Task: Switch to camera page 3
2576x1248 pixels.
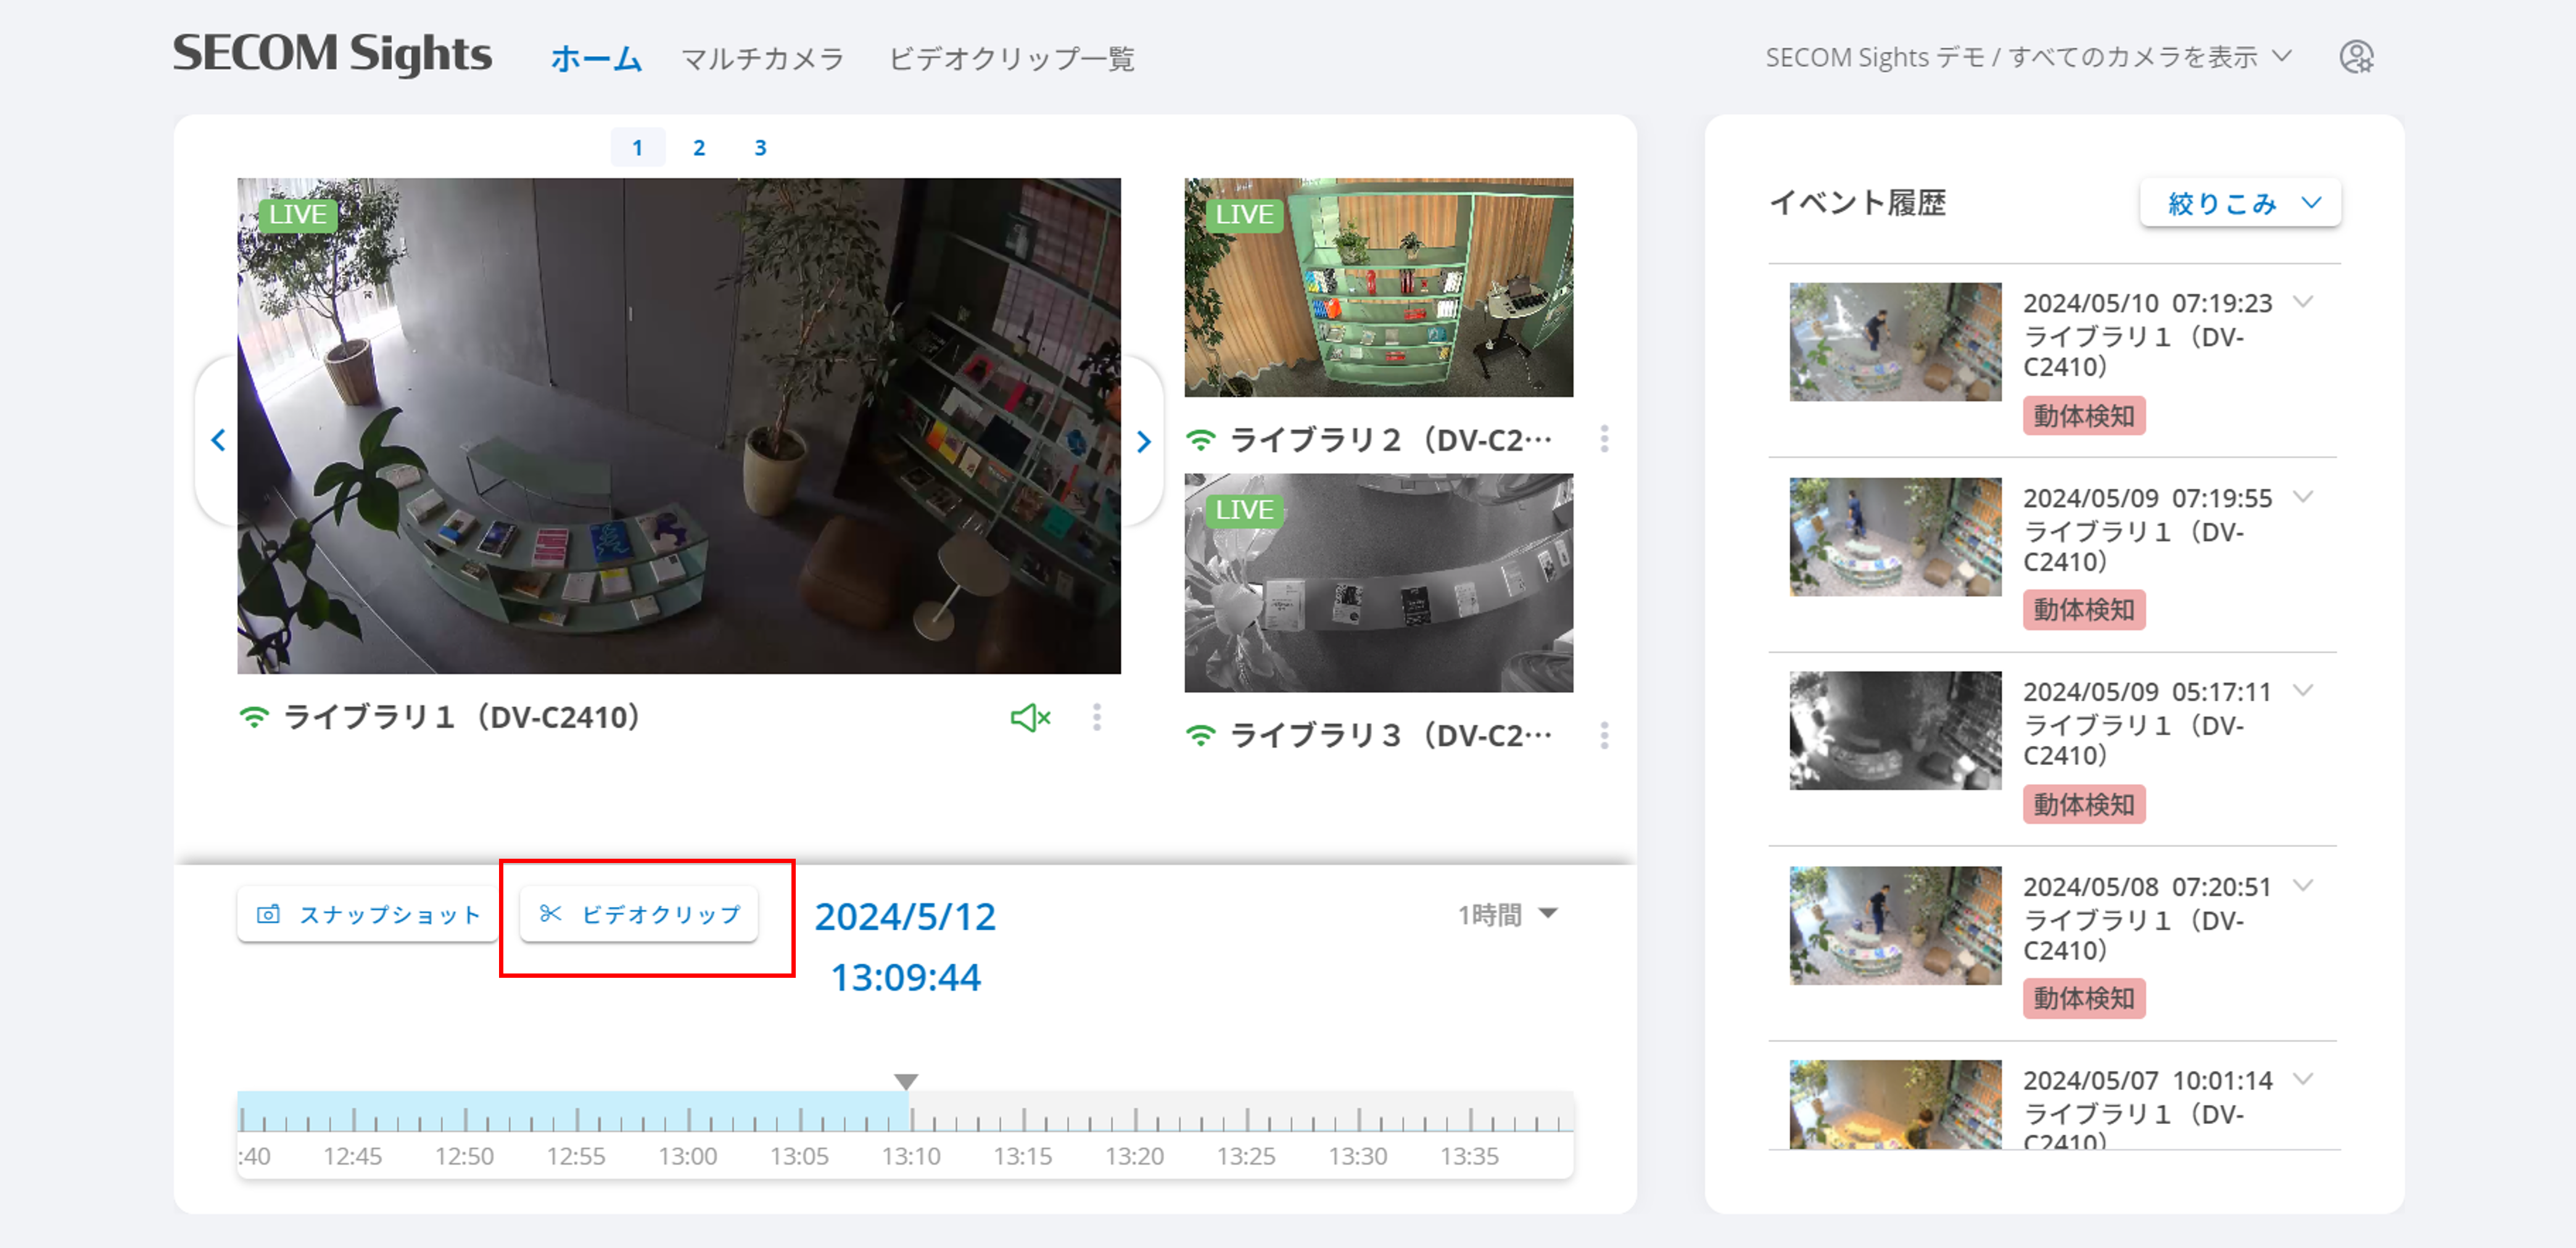Action: tap(760, 148)
